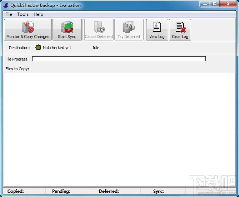Image resolution: width=239 pixels, height=197 pixels.
Task: Click the 'Deferred:' status bar entry
Action: 109,191
